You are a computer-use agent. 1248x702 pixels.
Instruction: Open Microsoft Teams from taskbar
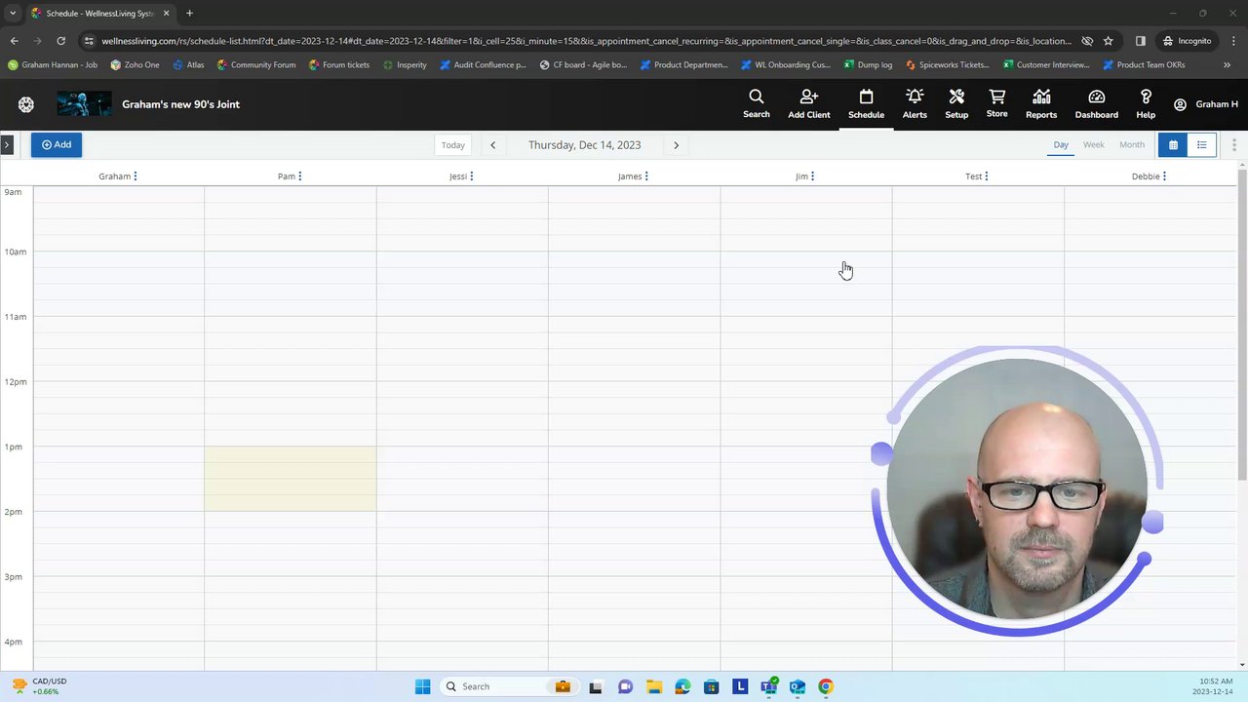click(769, 686)
